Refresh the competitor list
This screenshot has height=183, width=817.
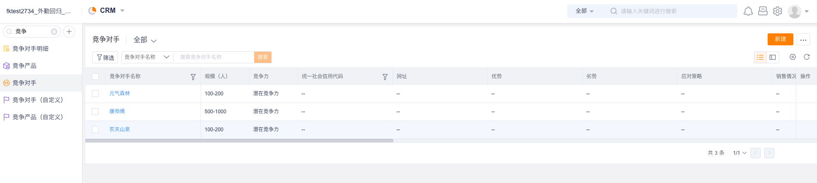[x=807, y=57]
